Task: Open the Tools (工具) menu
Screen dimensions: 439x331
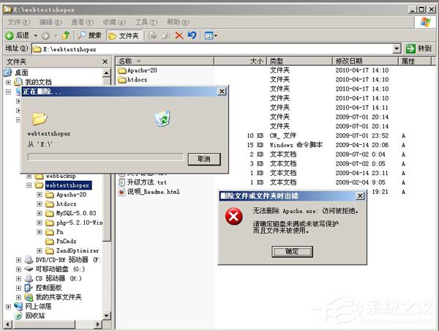Action: (146, 22)
